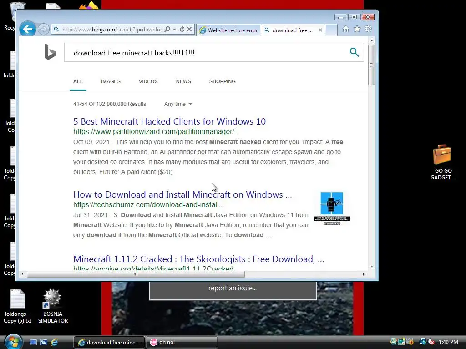Open the Any time filter dropdown
The image size is (466, 349).
[178, 104]
